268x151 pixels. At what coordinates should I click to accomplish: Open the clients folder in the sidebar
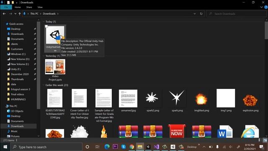[14, 44]
